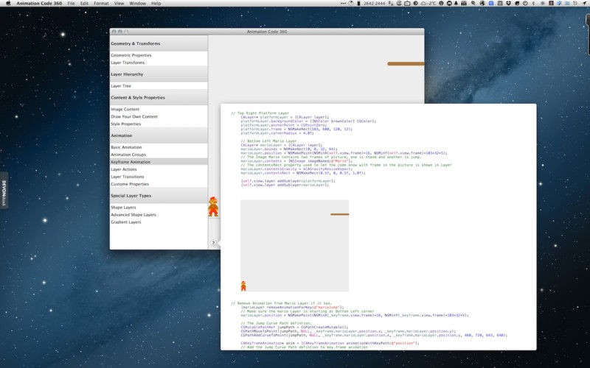590x368 pixels.
Task: Click the help question mark button
Action: pyautogui.click(x=213, y=242)
